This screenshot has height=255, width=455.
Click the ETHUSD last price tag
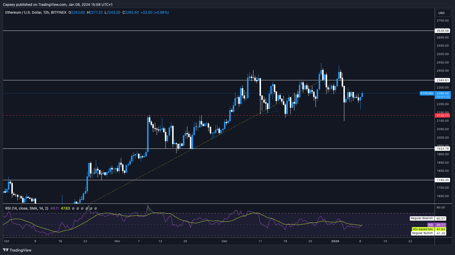tap(427, 93)
